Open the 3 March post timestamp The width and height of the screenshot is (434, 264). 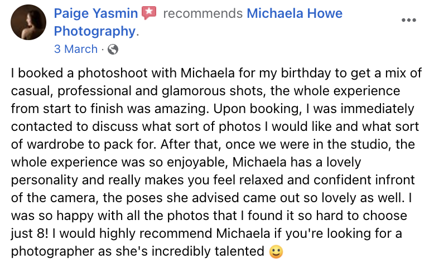coord(75,49)
